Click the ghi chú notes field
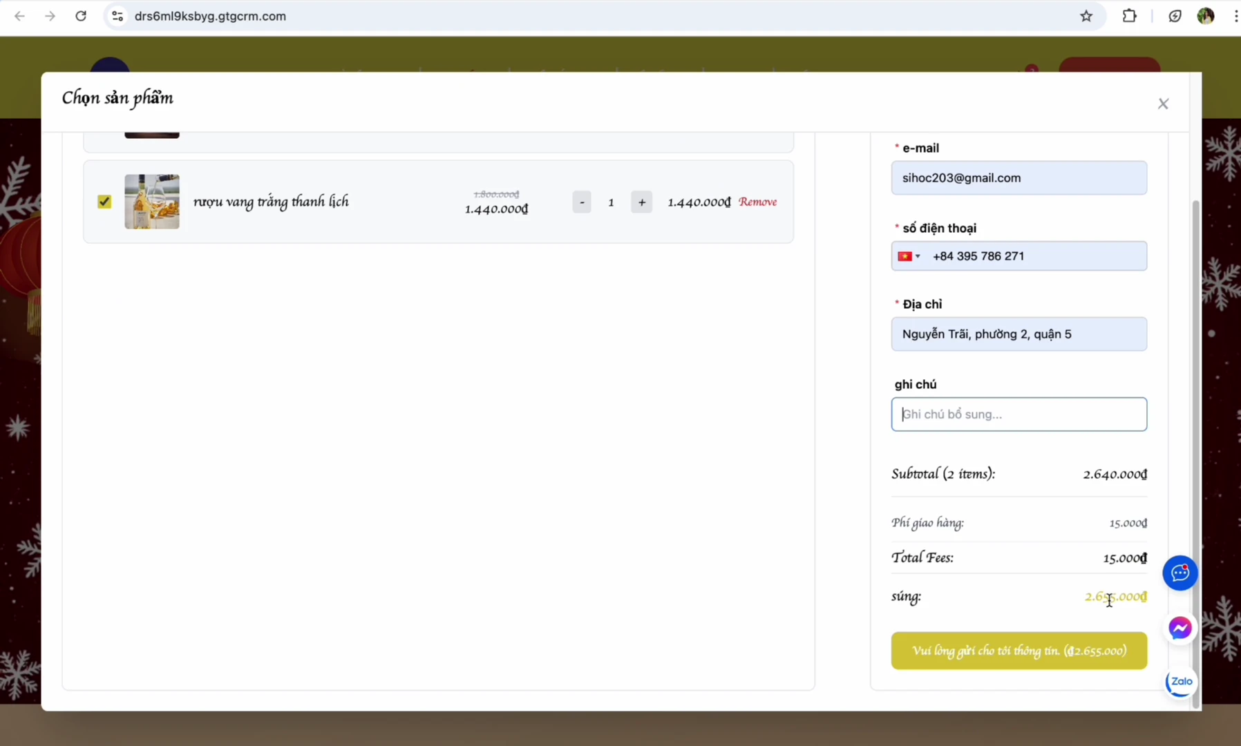The height and width of the screenshot is (746, 1241). pos(1019,414)
